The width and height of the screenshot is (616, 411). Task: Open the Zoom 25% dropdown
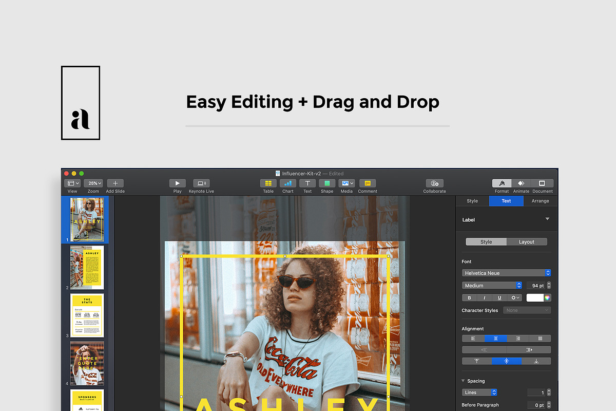tap(93, 183)
